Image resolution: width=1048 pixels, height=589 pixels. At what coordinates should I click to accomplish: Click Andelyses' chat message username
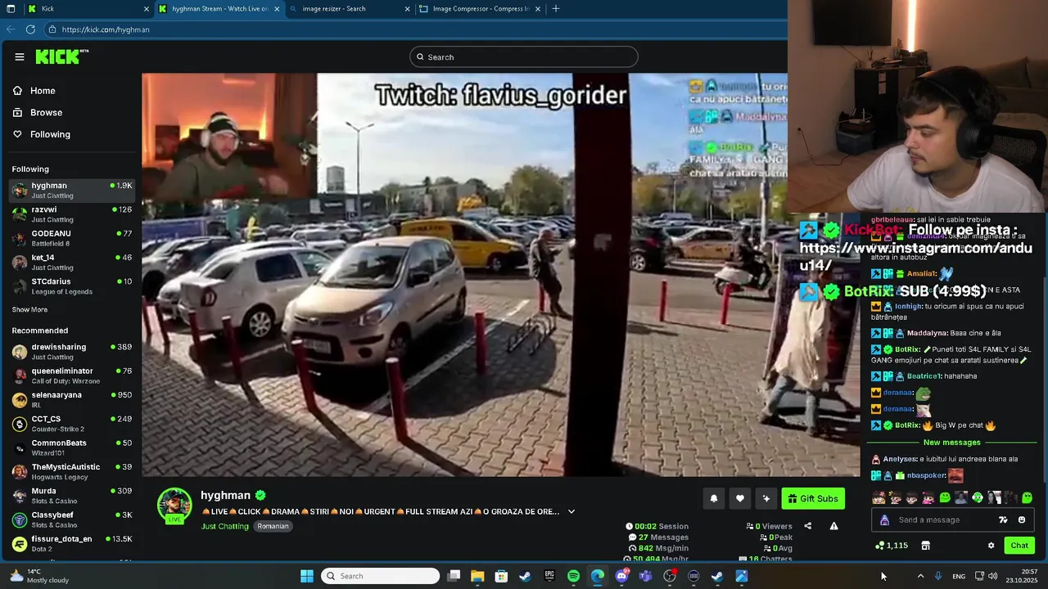pyautogui.click(x=901, y=459)
